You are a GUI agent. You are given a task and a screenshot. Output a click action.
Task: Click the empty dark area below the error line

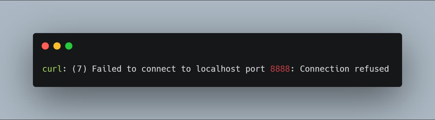click(x=217, y=81)
